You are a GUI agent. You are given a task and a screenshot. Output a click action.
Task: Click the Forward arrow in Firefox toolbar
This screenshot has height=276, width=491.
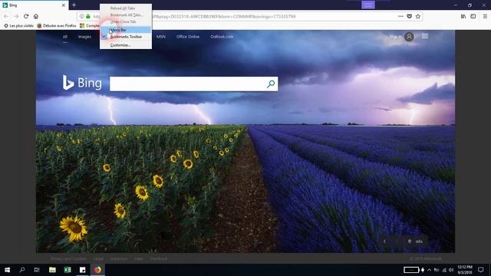(16, 16)
